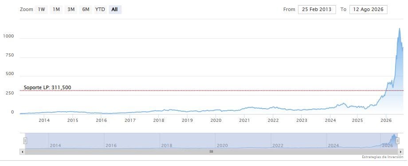Grab the left navigator range handle
The width and height of the screenshot is (408, 166).
[x=25, y=141]
